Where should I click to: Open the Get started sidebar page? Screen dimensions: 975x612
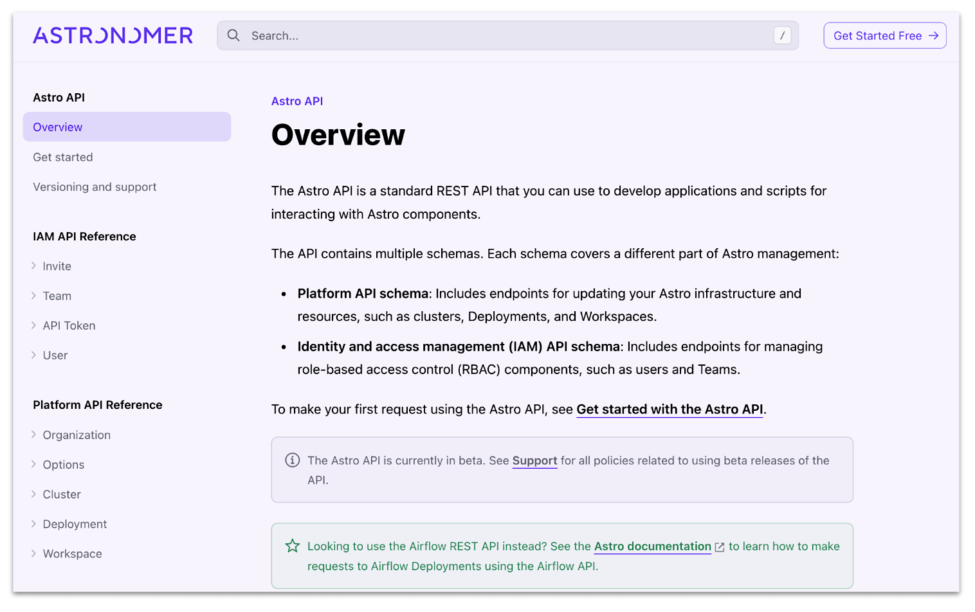pyautogui.click(x=63, y=157)
